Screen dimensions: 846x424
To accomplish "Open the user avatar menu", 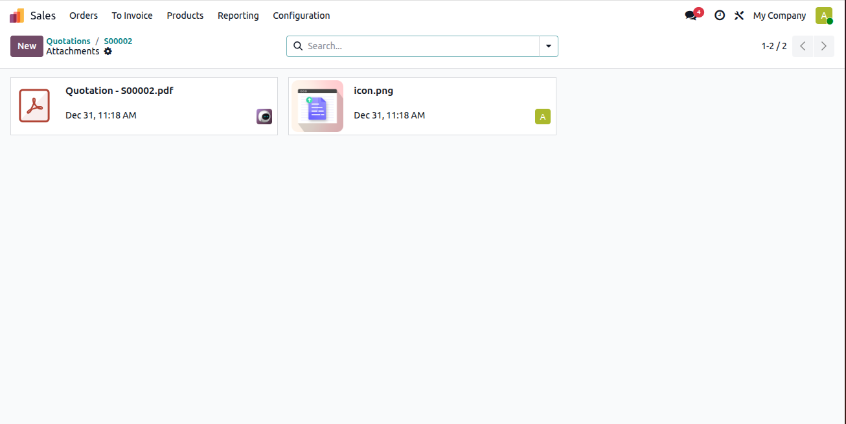I will 824,16.
